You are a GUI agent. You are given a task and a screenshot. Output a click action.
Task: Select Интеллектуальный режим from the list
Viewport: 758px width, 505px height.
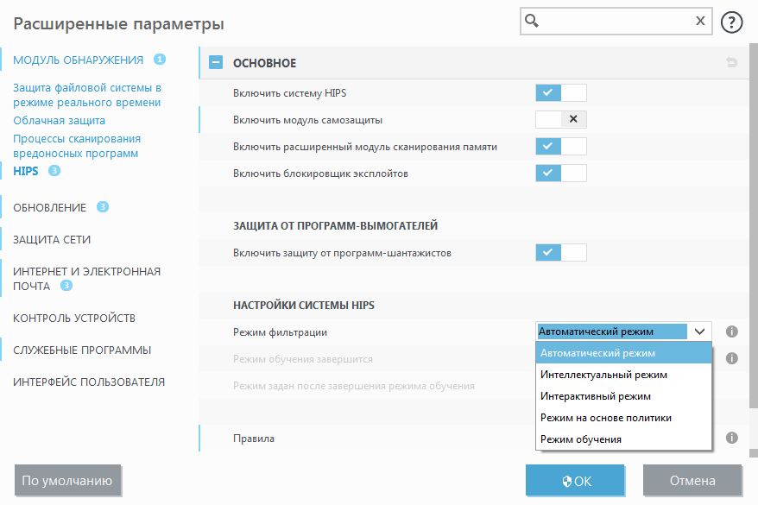(x=591, y=375)
